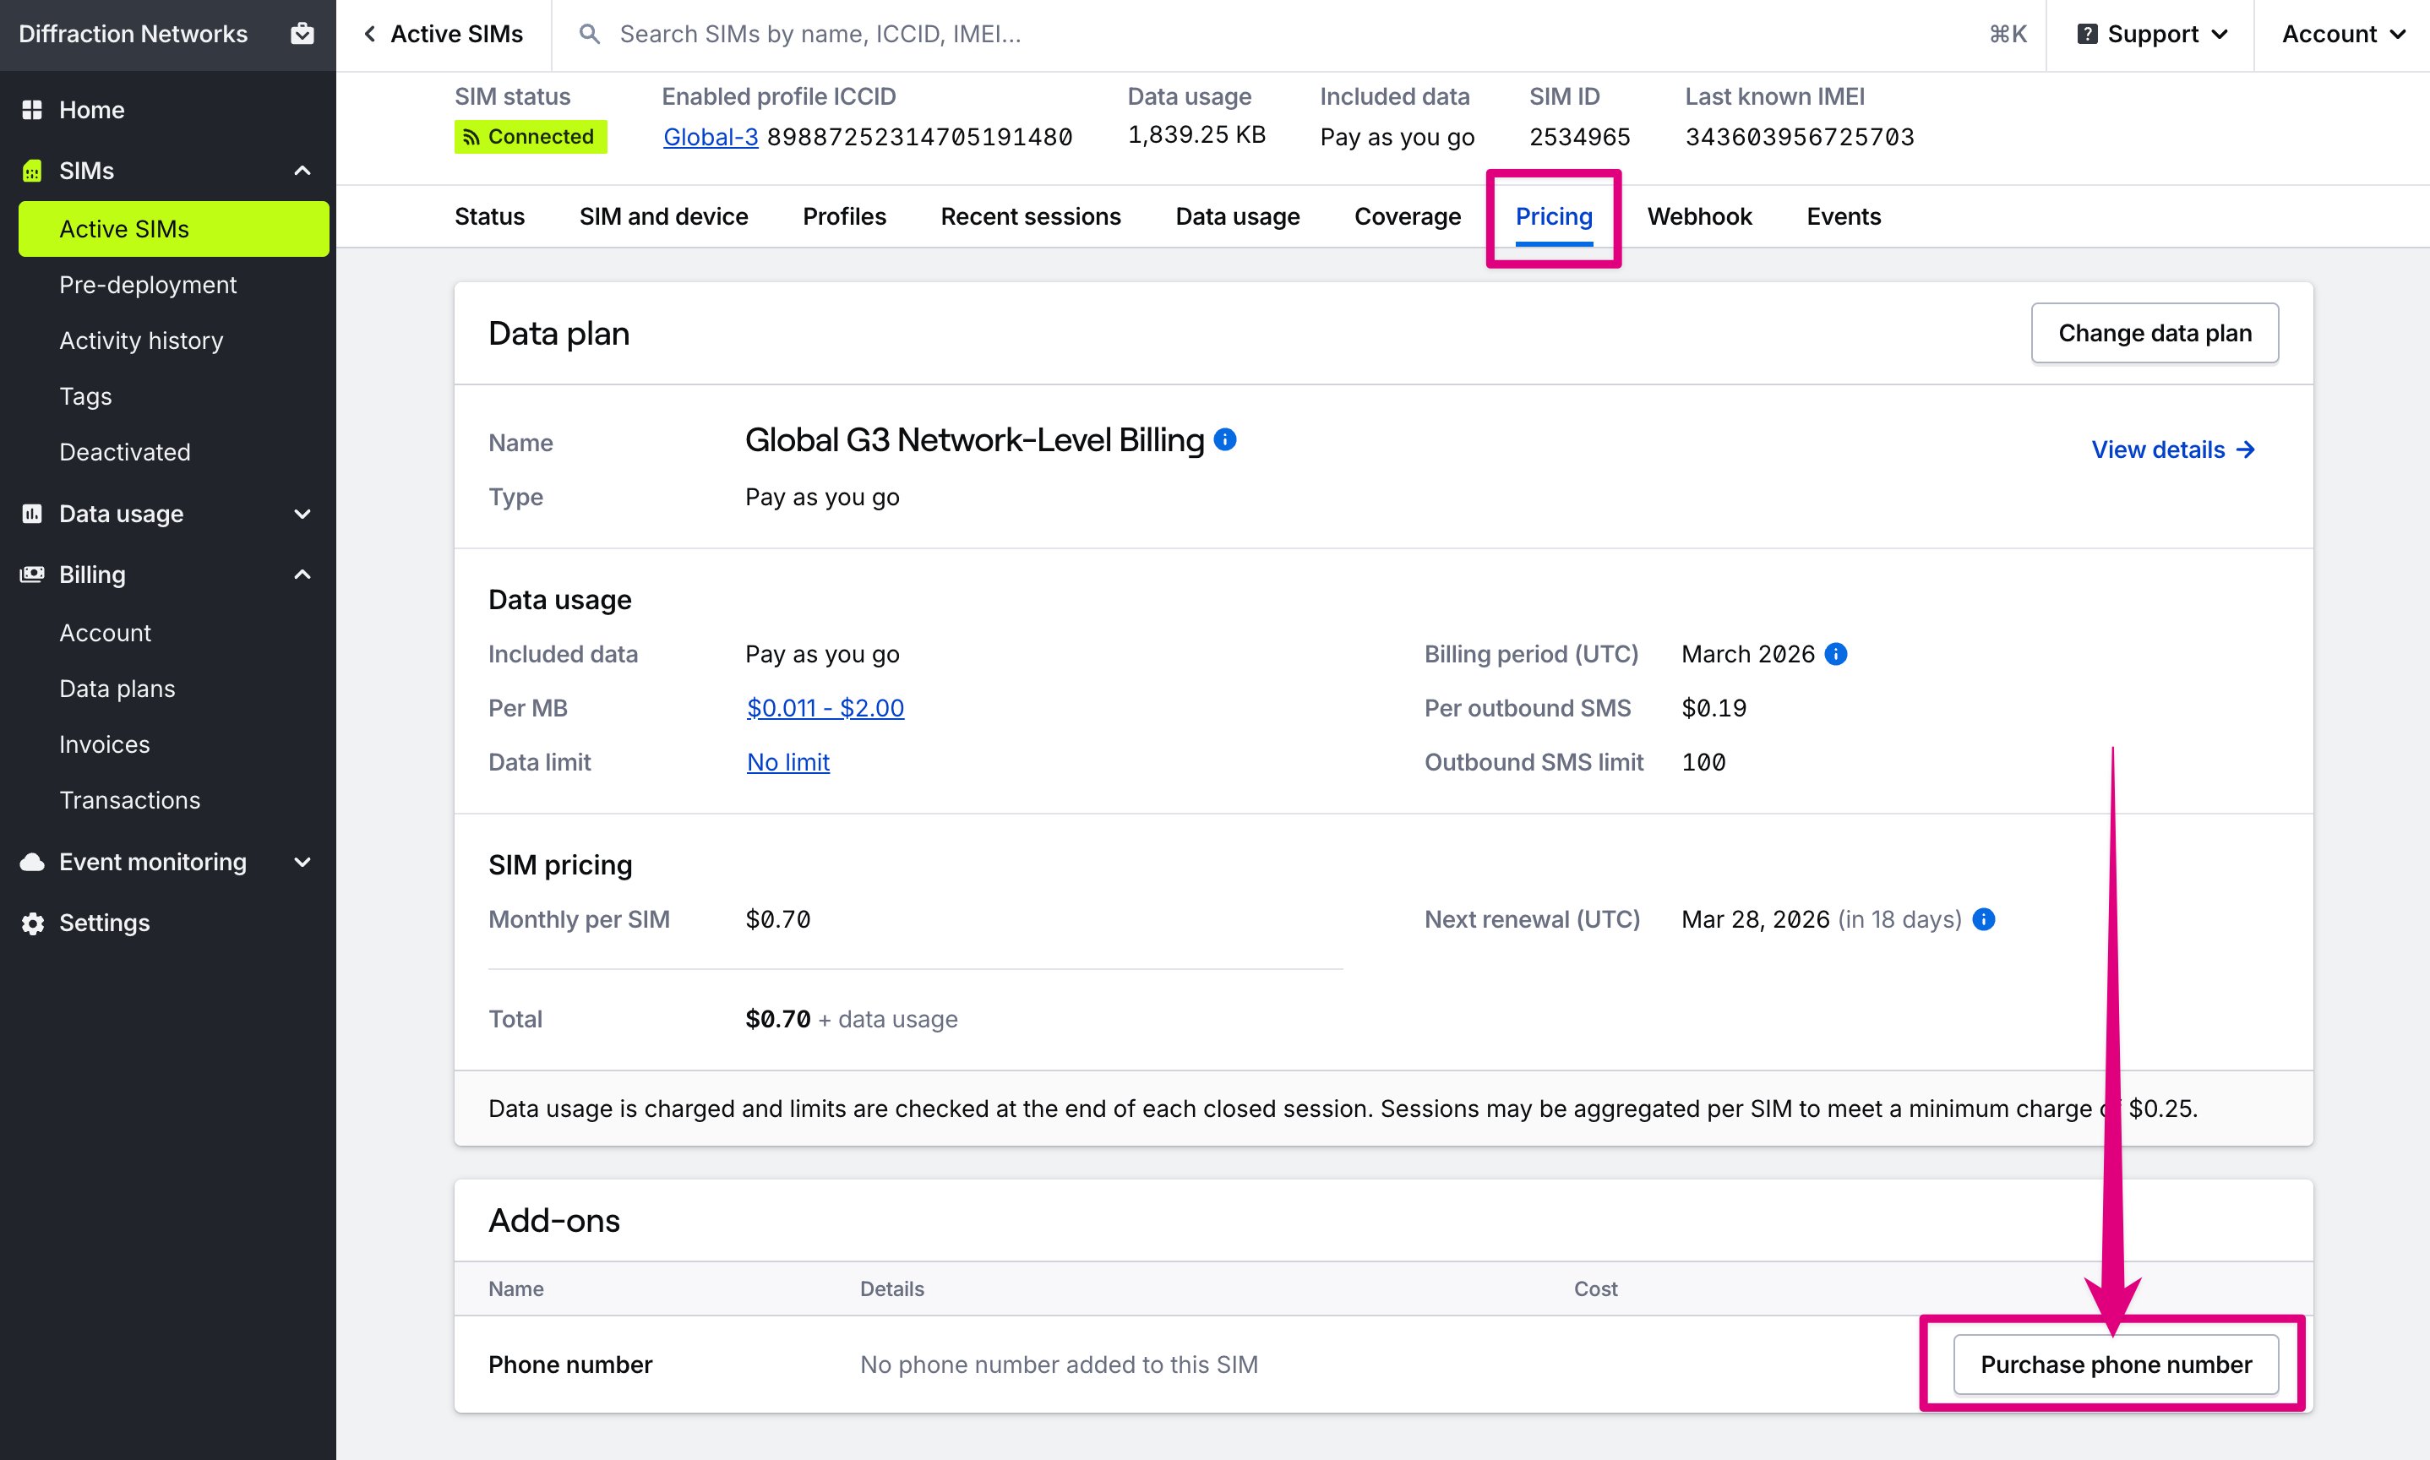2430x1460 pixels.
Task: Open the $0.011 - $2.00 per MB link
Action: coord(825,708)
